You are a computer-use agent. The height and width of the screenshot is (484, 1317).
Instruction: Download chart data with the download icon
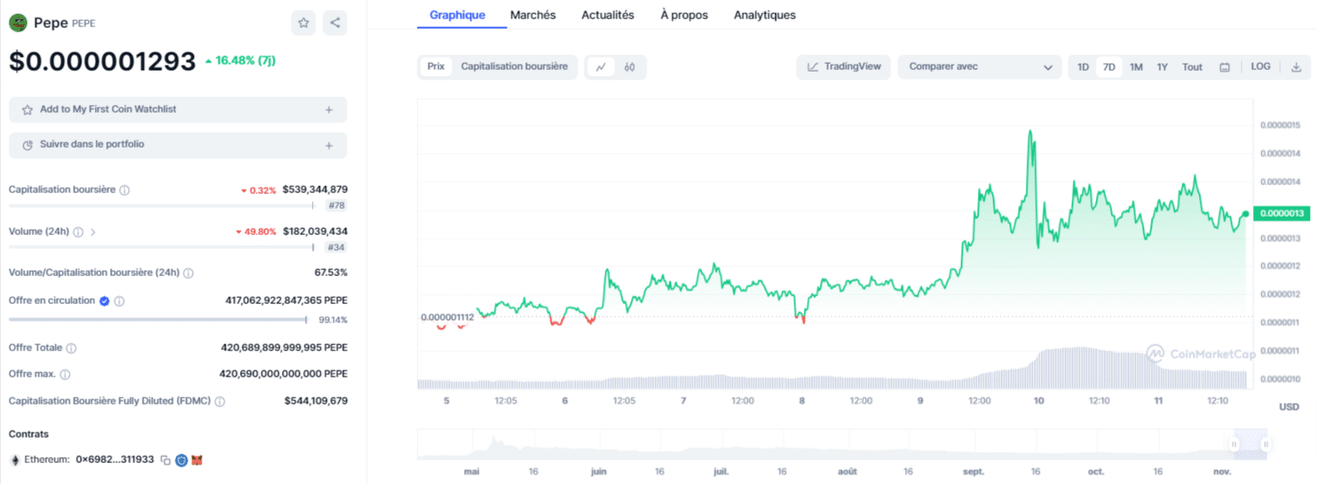1296,67
